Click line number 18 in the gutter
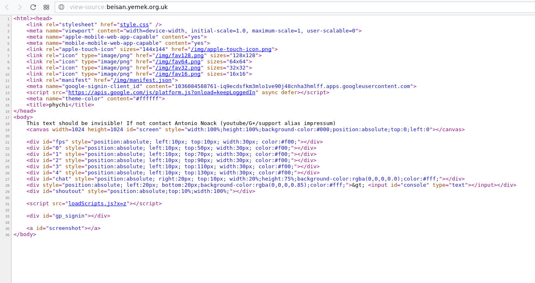This screenshot has height=283, width=535. [7, 124]
